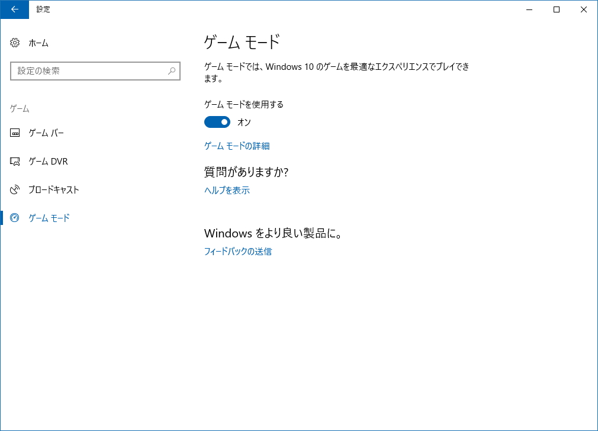Click the ゲーム category header in sidebar

point(20,109)
